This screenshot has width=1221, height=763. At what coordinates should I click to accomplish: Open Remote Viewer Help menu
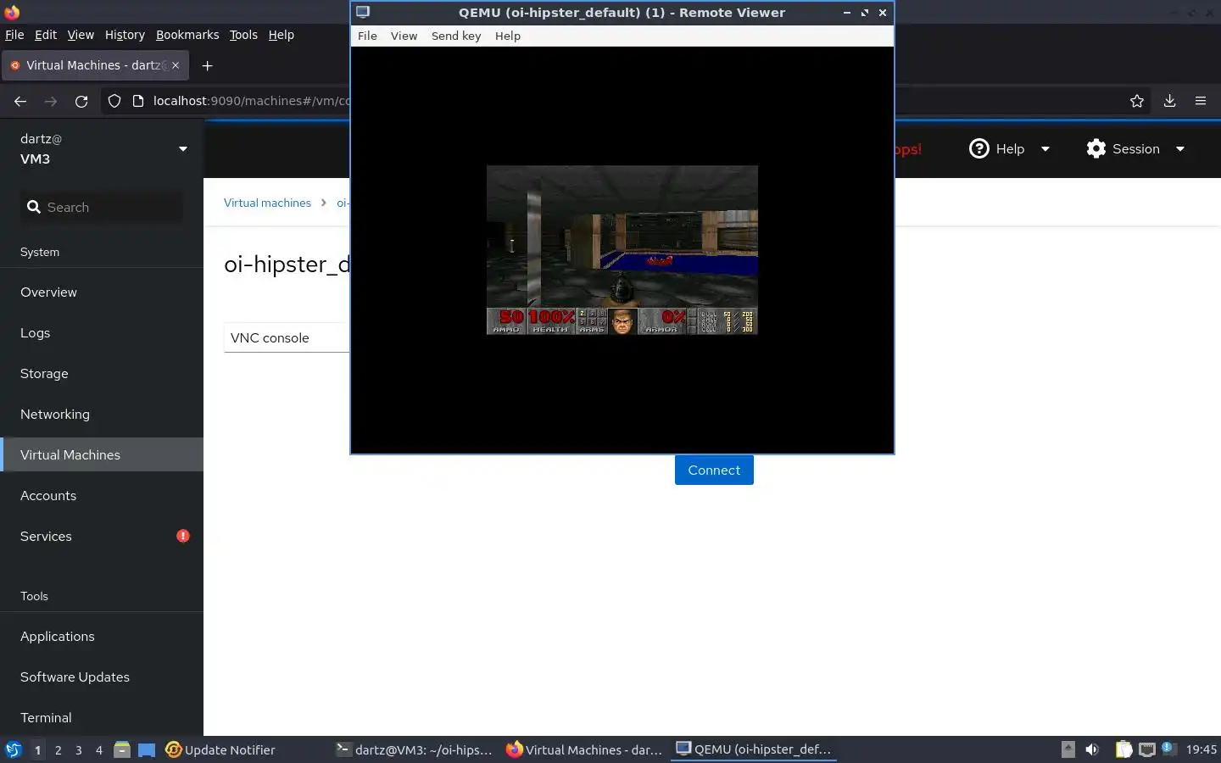(508, 36)
